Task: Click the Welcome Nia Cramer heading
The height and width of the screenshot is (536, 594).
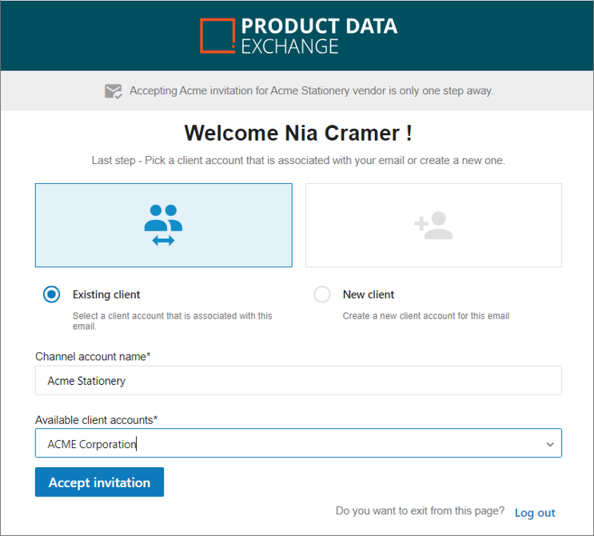Action: [x=298, y=133]
